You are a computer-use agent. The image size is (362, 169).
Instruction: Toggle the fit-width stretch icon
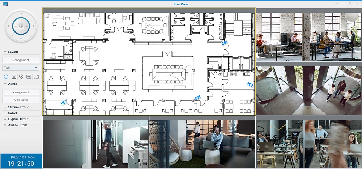[29, 77]
